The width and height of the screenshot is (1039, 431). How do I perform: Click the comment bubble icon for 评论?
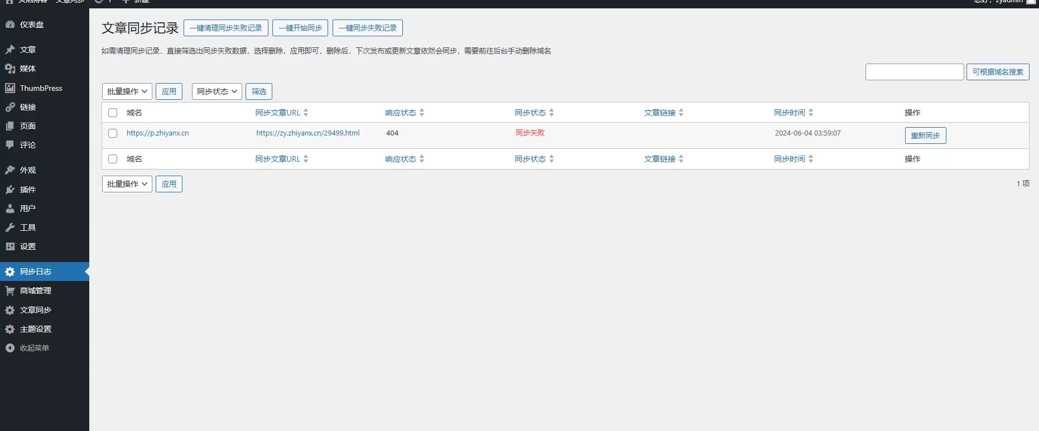pos(10,145)
